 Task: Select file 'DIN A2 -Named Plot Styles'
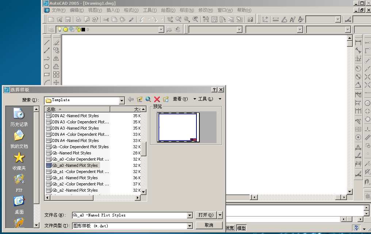coord(76,116)
